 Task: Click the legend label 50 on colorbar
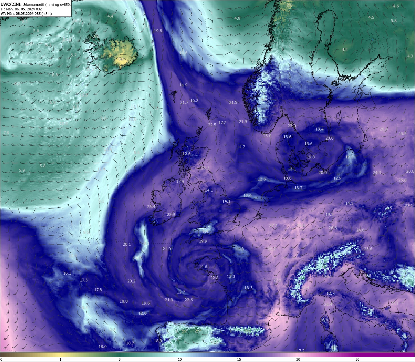point(357,359)
